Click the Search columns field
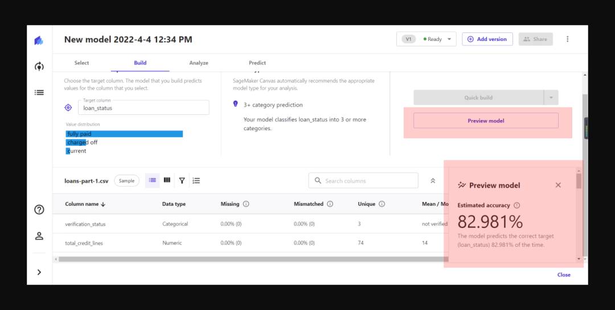 (363, 181)
